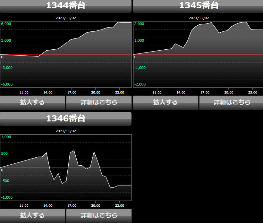Open the 1346番台 header bar
The height and width of the screenshot is (223, 263).
66,119
